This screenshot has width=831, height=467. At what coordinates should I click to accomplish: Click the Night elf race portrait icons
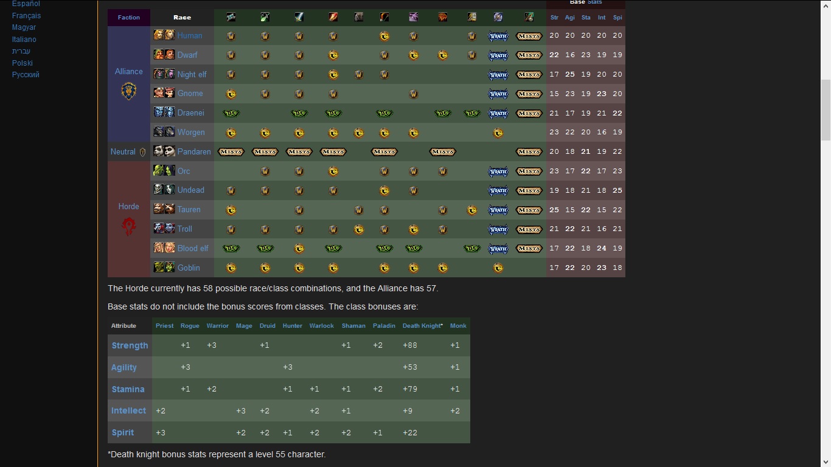(164, 74)
